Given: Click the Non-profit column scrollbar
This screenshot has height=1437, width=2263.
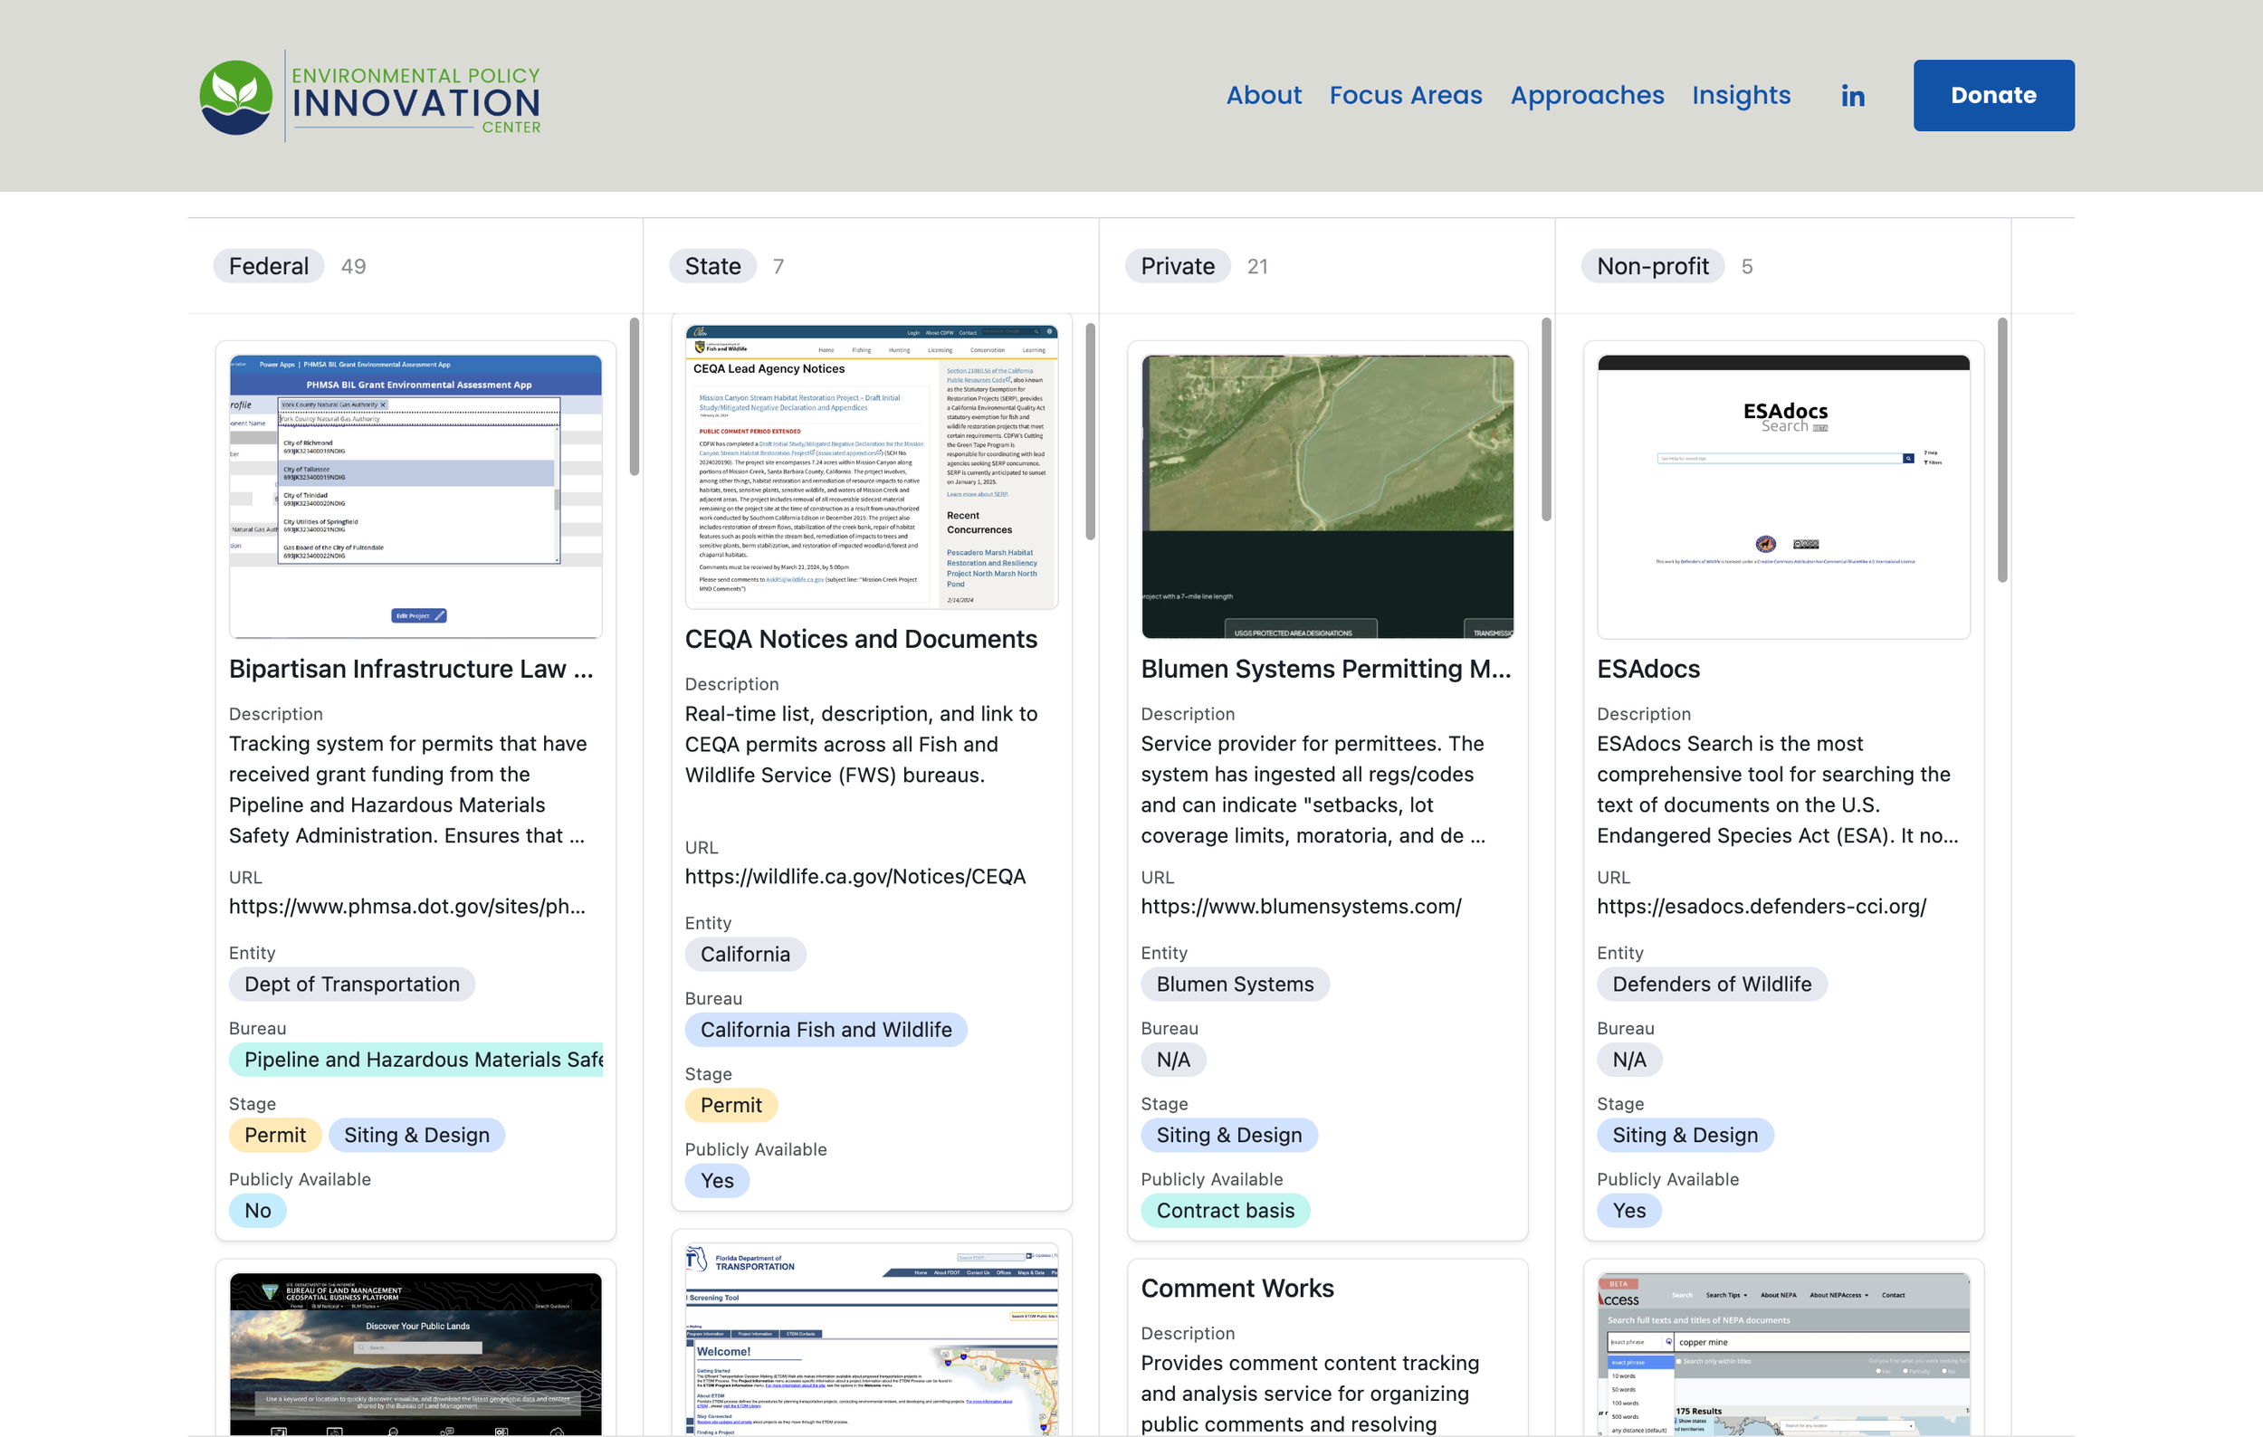Looking at the screenshot, I should click(x=2001, y=449).
